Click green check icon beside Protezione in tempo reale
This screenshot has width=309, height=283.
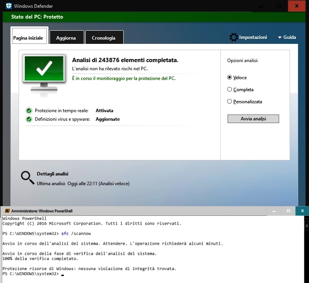click(x=29, y=111)
